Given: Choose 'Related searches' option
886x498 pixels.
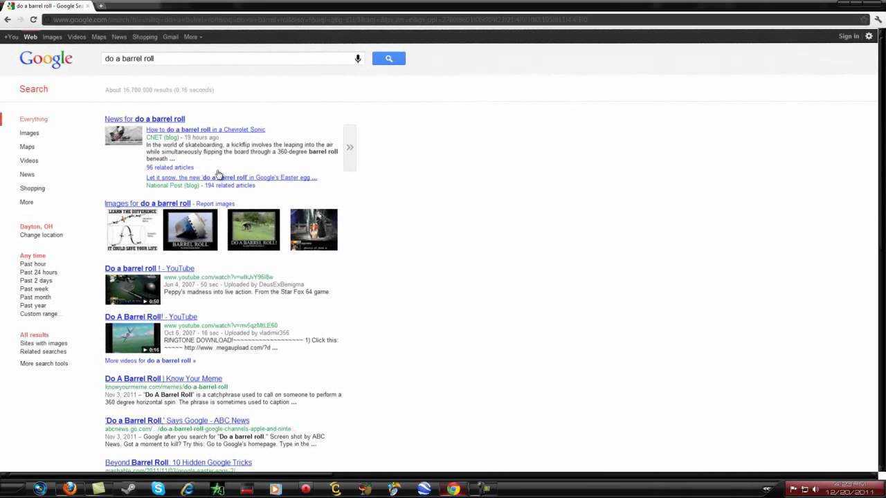Looking at the screenshot, I should pyautogui.click(x=43, y=352).
